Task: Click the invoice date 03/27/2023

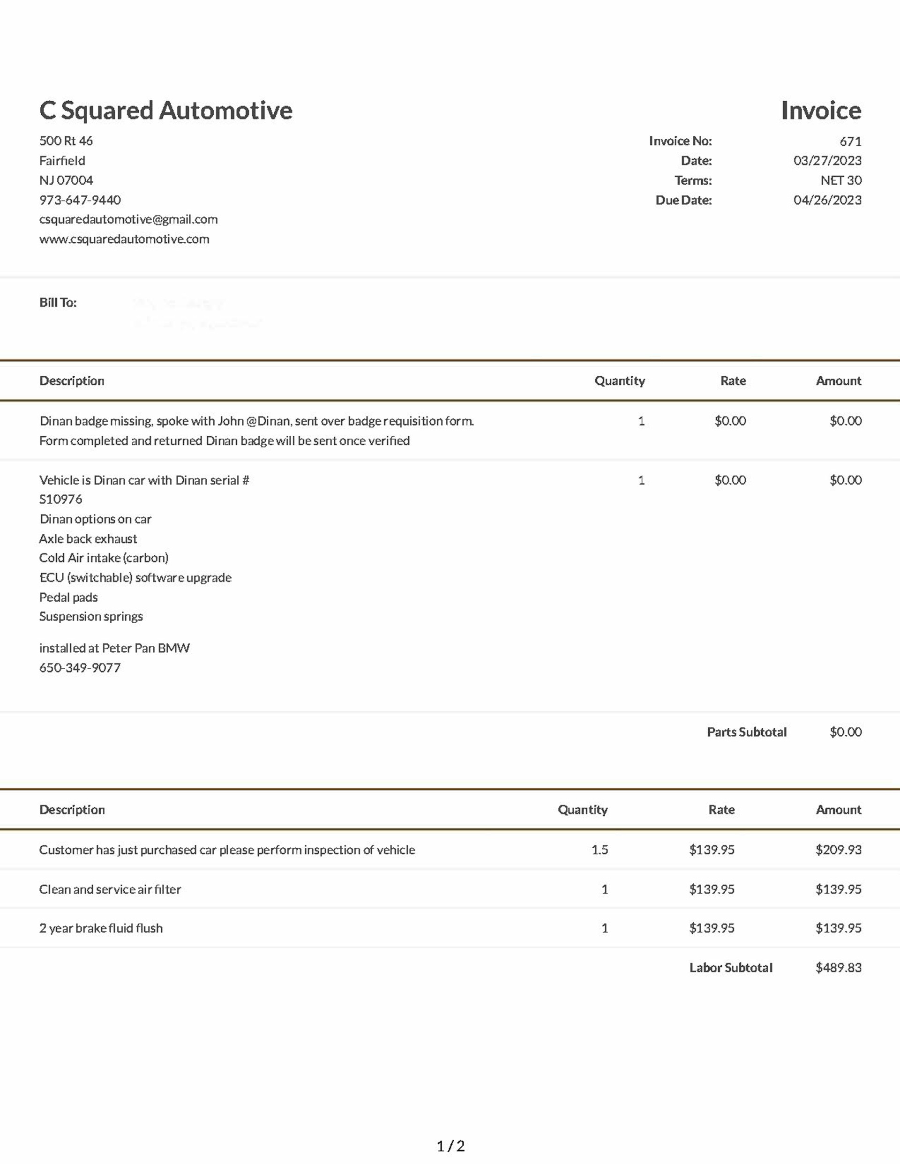Action: pos(827,160)
